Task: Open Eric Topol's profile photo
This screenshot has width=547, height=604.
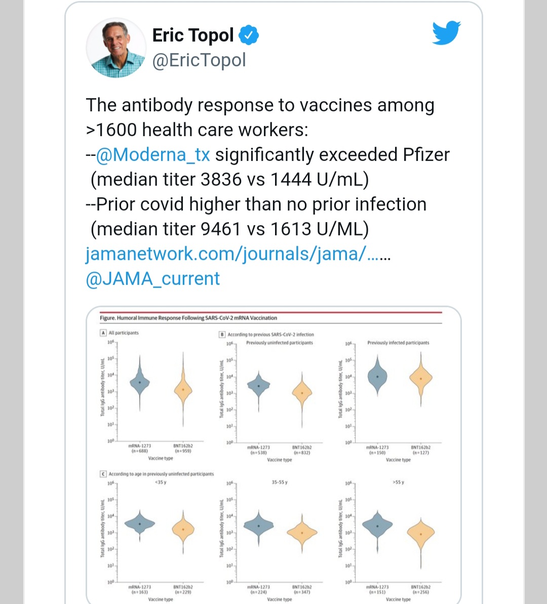Action: click(x=116, y=48)
